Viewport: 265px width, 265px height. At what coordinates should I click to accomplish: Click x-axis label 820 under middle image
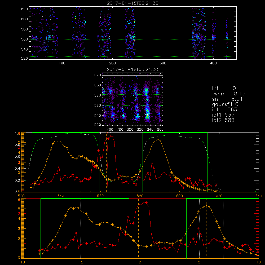(x=140, y=130)
